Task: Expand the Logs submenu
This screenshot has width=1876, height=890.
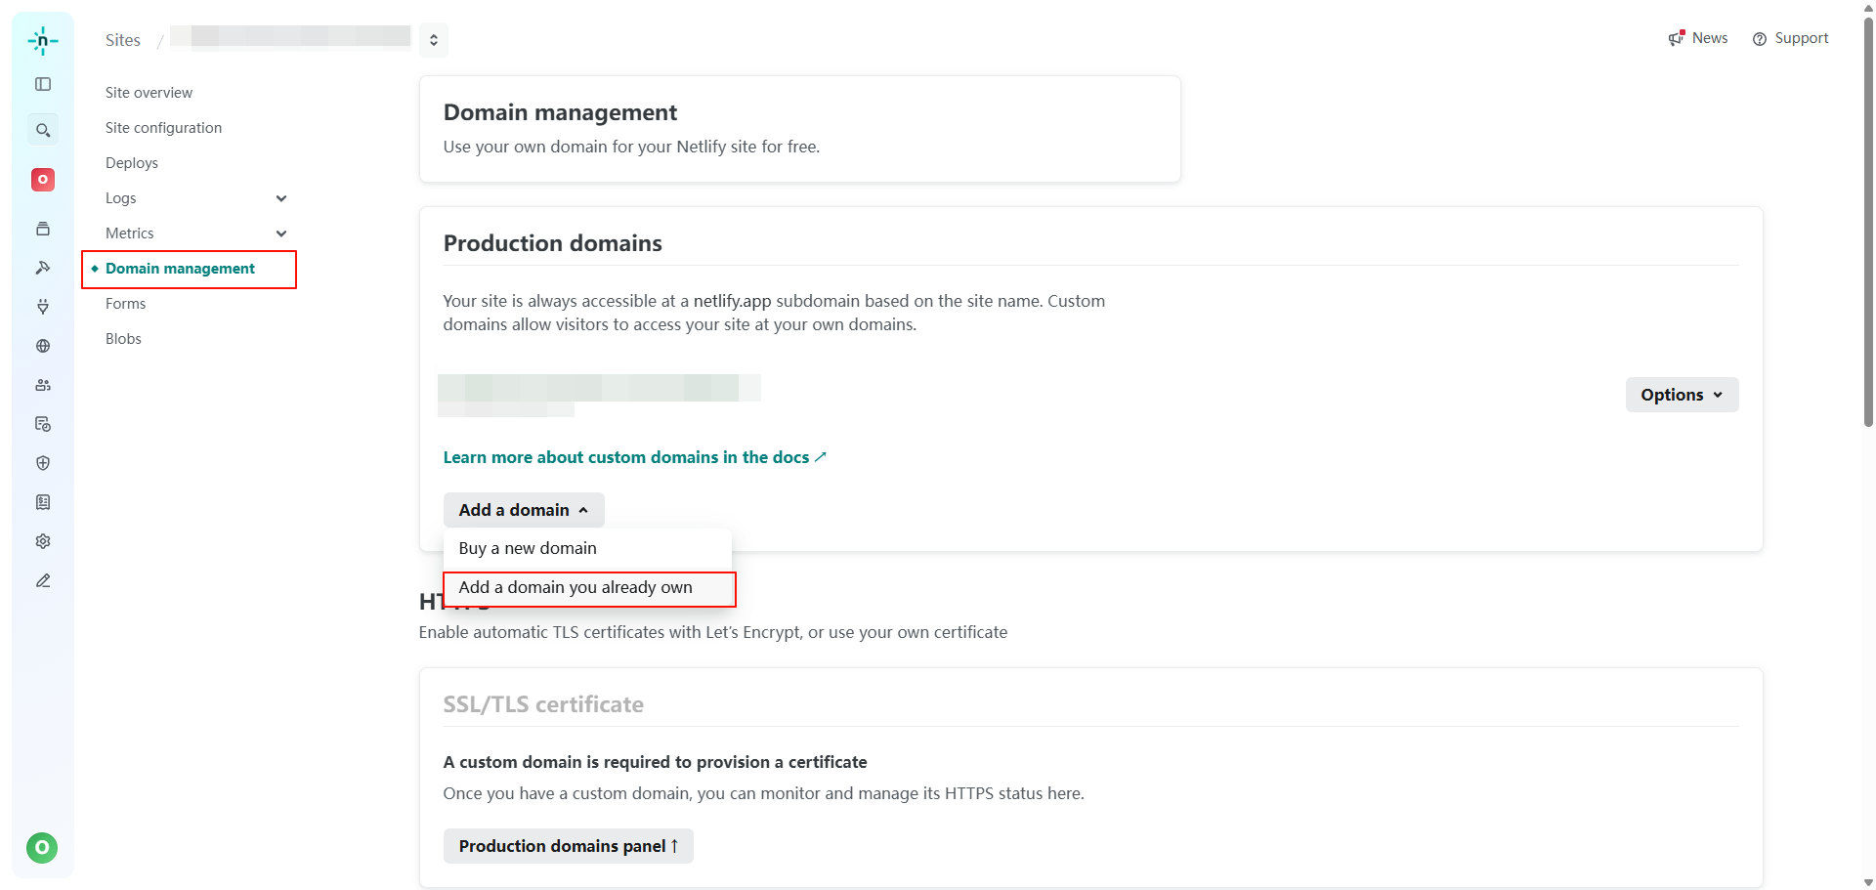Action: (281, 198)
